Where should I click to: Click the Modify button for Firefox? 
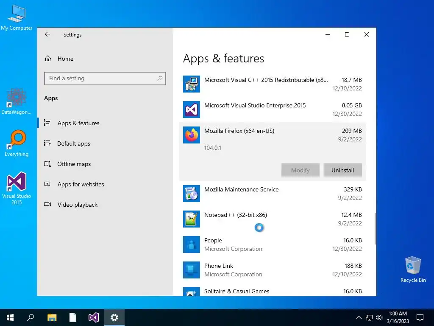coord(300,170)
